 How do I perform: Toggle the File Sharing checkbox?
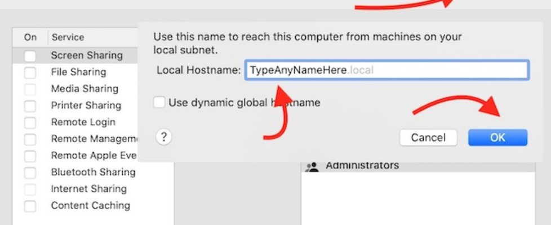[30, 73]
